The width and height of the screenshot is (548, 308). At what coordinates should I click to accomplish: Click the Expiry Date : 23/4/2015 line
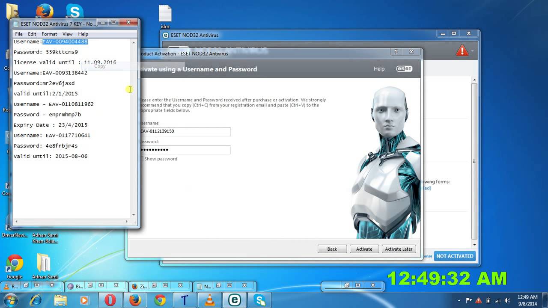[x=51, y=125]
